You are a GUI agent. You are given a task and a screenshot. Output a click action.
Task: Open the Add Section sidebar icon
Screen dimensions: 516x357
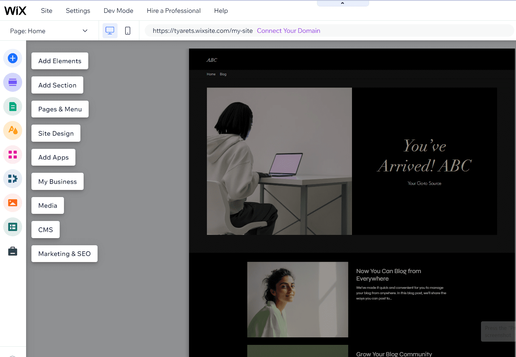tap(13, 82)
